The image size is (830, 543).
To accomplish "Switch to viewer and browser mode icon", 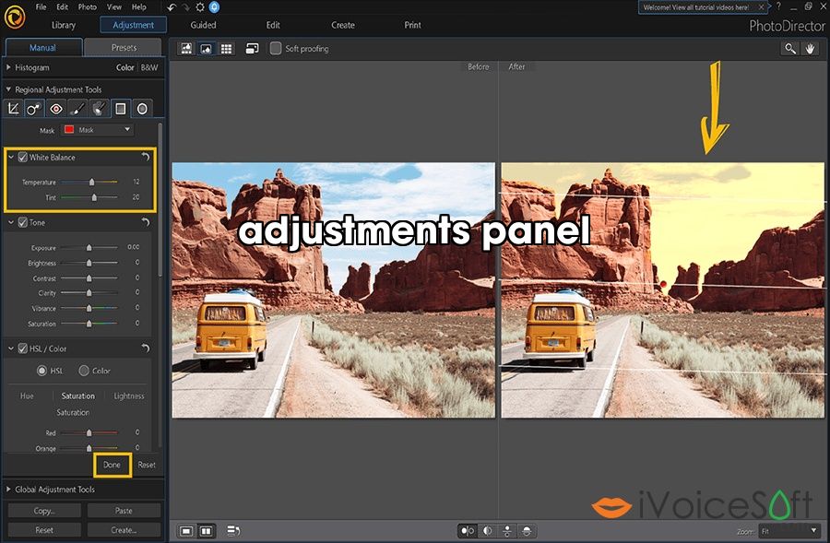I will click(186, 49).
